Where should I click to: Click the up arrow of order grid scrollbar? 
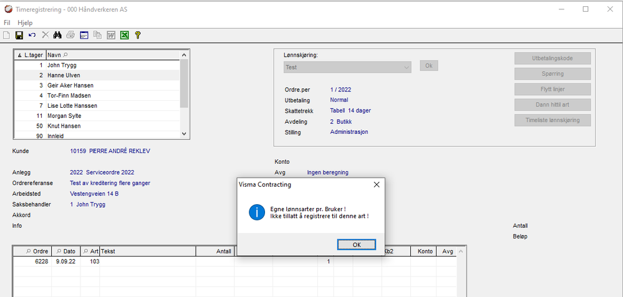[461, 251]
